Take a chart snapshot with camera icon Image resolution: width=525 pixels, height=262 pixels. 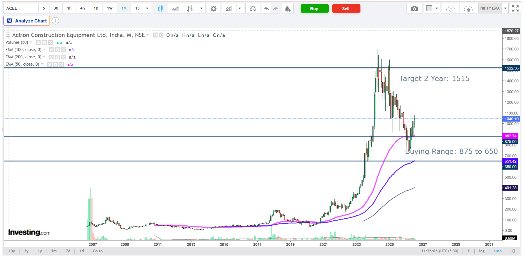coord(414,9)
